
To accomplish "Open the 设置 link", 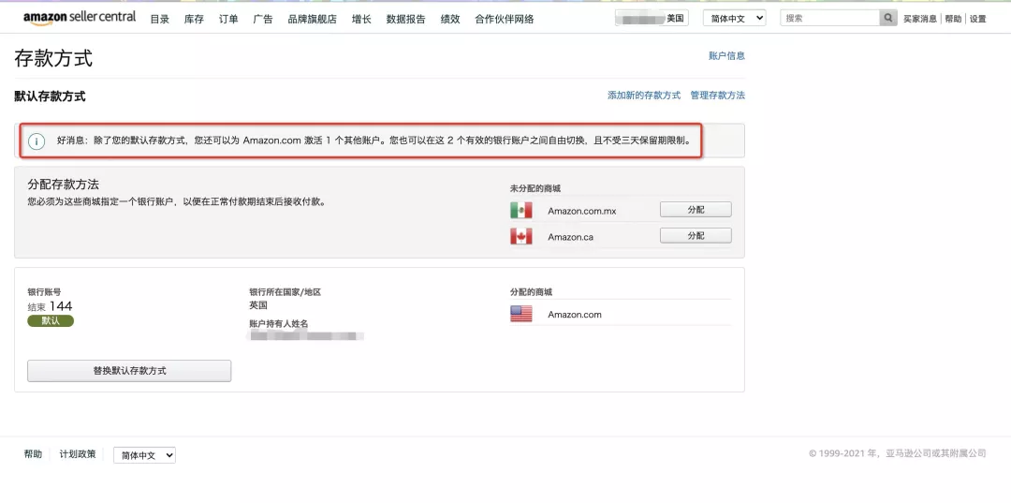I will click(978, 19).
